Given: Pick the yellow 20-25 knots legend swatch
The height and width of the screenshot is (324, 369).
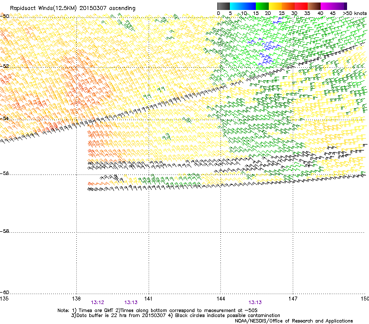Looking at the screenshot, I should click(x=275, y=6).
